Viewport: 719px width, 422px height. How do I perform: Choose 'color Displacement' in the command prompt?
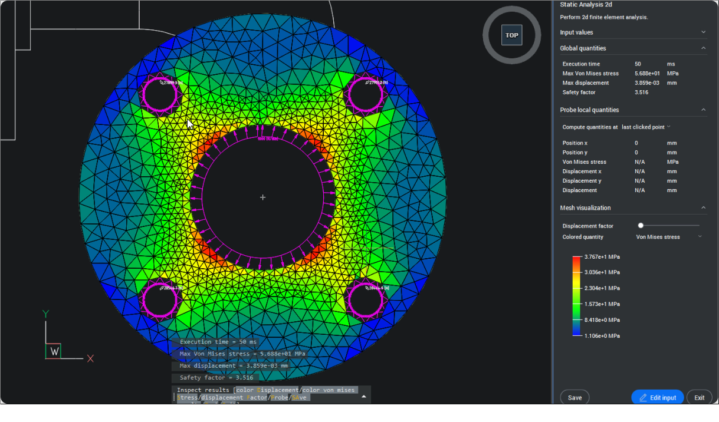click(267, 390)
